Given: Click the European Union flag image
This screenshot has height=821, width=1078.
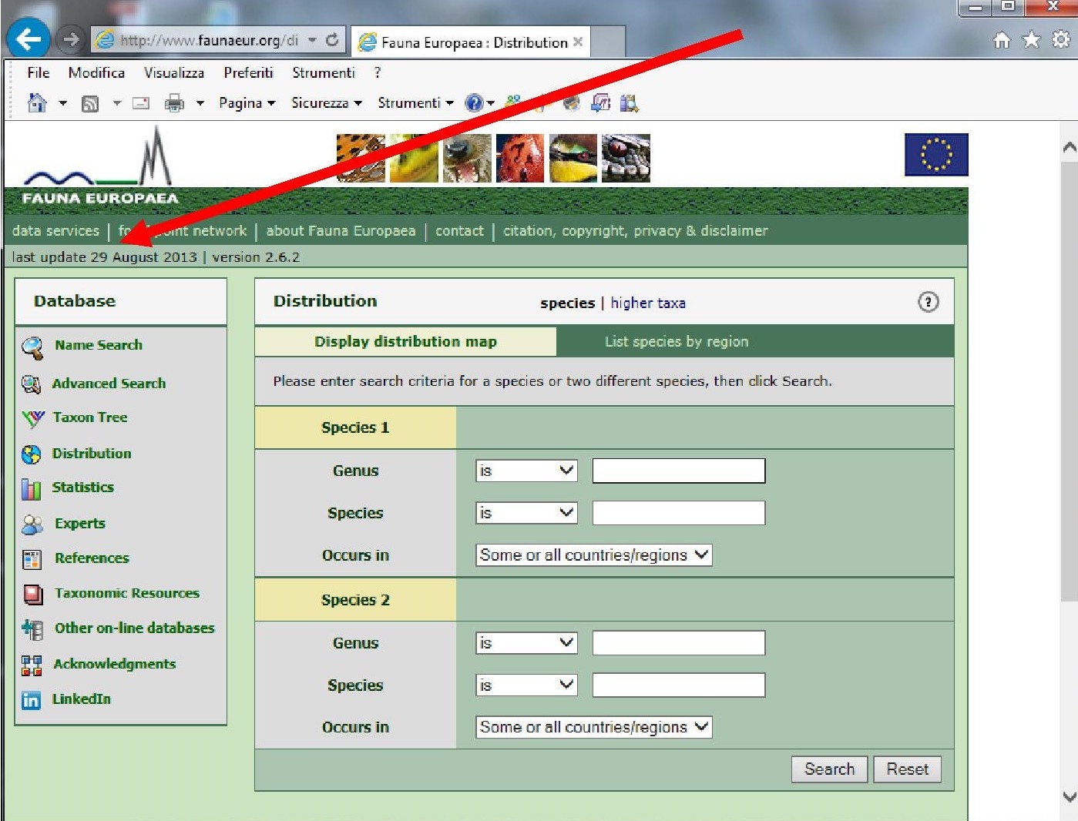Looking at the screenshot, I should pyautogui.click(x=936, y=155).
